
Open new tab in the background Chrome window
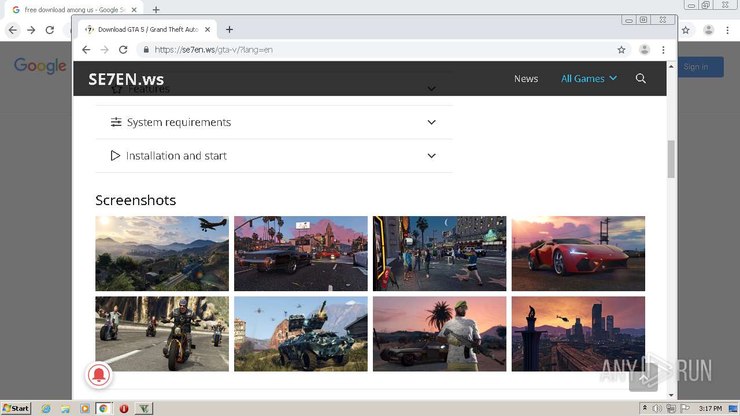point(156,10)
